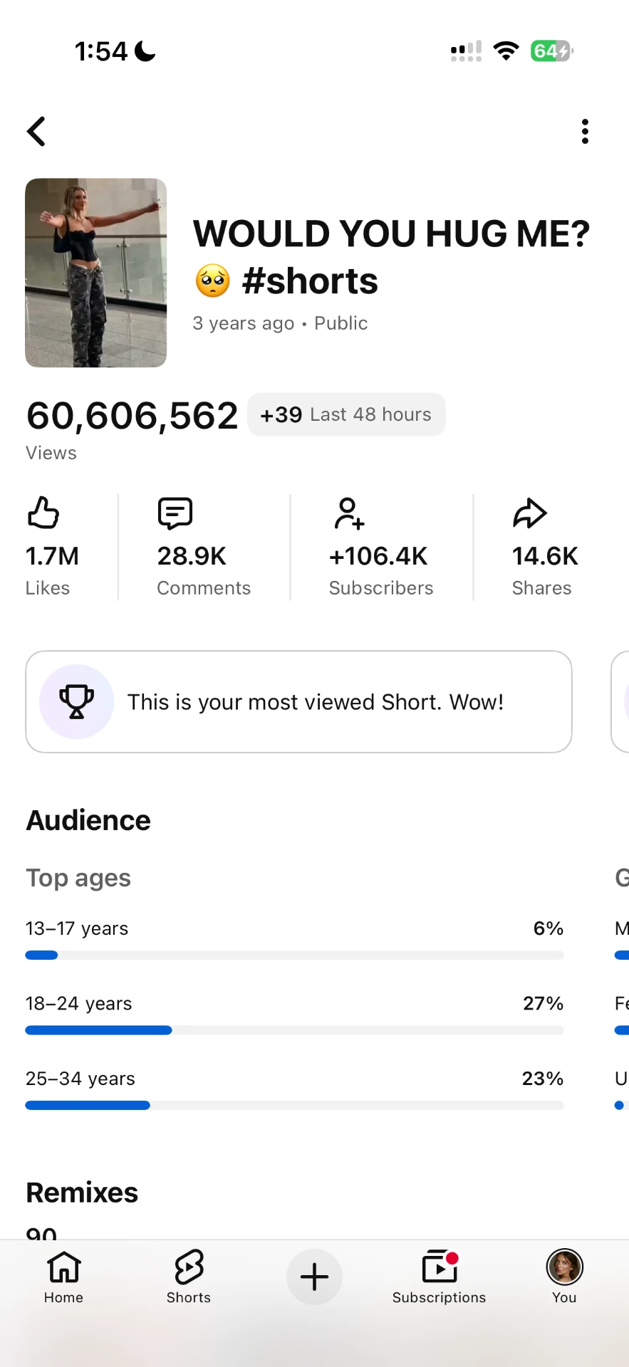Tap the '13–17 years' label
629x1367 pixels.
click(x=77, y=928)
